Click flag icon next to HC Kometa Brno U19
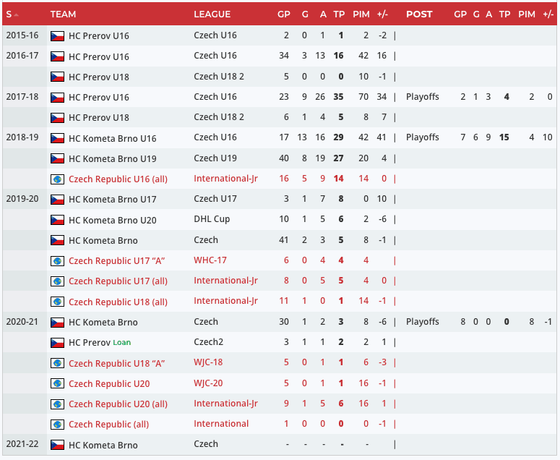 pos(57,158)
